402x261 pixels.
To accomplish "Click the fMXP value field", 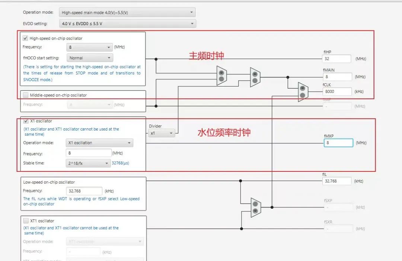I will 338,143.
